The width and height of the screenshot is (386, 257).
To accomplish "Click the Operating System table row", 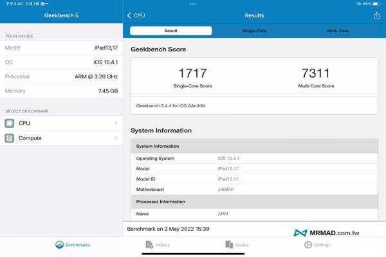I will click(255, 159).
